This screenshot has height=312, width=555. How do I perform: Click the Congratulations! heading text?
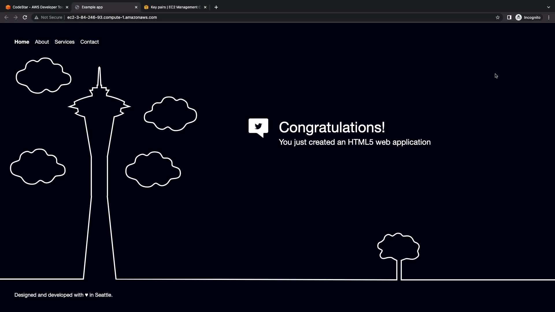point(332,127)
